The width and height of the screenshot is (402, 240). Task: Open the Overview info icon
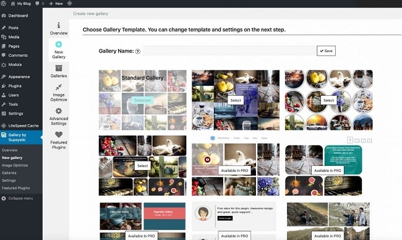pyautogui.click(x=59, y=25)
